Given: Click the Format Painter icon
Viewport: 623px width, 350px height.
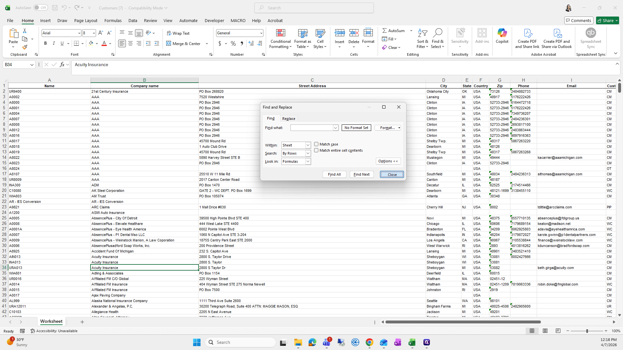Looking at the screenshot, I should tap(25, 47).
